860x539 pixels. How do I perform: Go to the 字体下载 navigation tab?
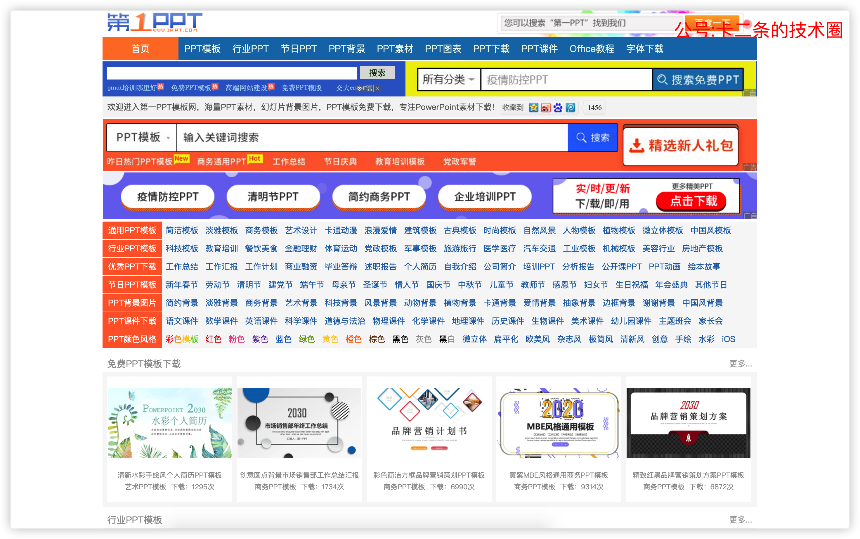click(644, 49)
